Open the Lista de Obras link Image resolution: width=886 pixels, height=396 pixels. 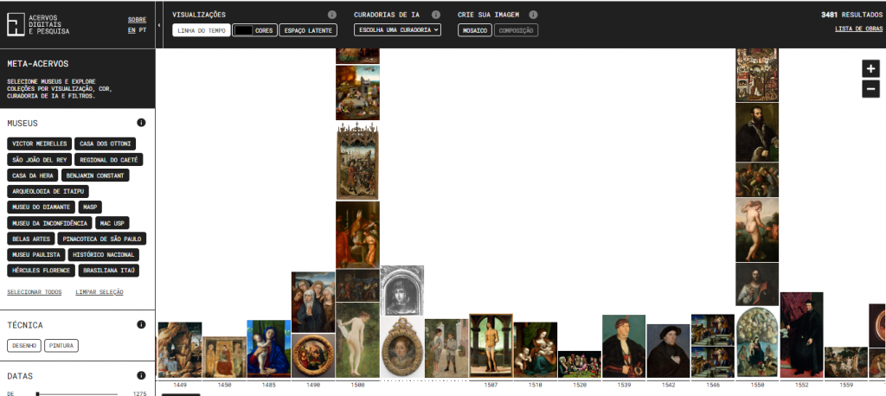(858, 29)
